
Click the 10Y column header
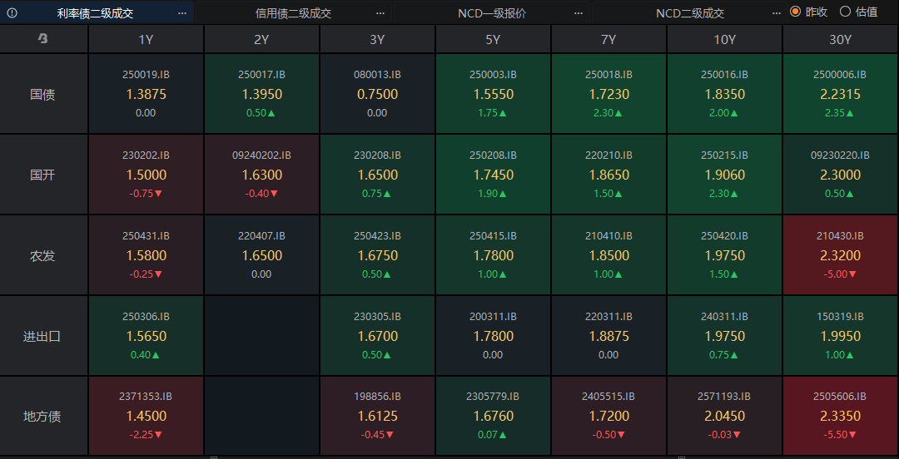point(724,39)
